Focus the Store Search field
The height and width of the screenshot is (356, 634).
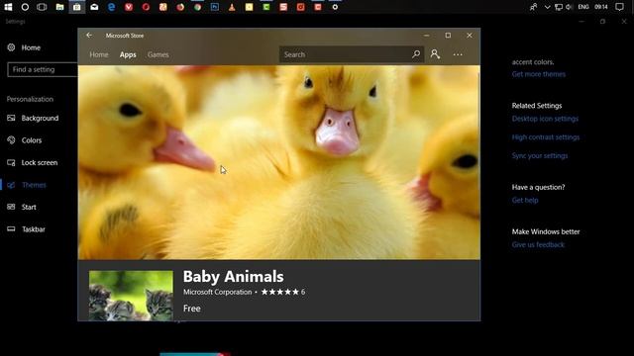[352, 54]
